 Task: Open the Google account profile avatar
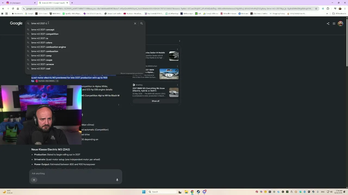tap(340, 24)
